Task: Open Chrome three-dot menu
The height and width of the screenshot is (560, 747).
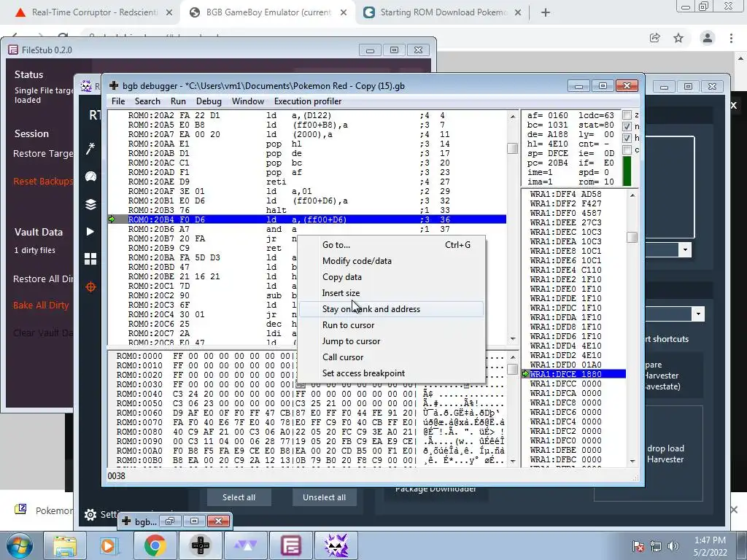Action: (731, 38)
